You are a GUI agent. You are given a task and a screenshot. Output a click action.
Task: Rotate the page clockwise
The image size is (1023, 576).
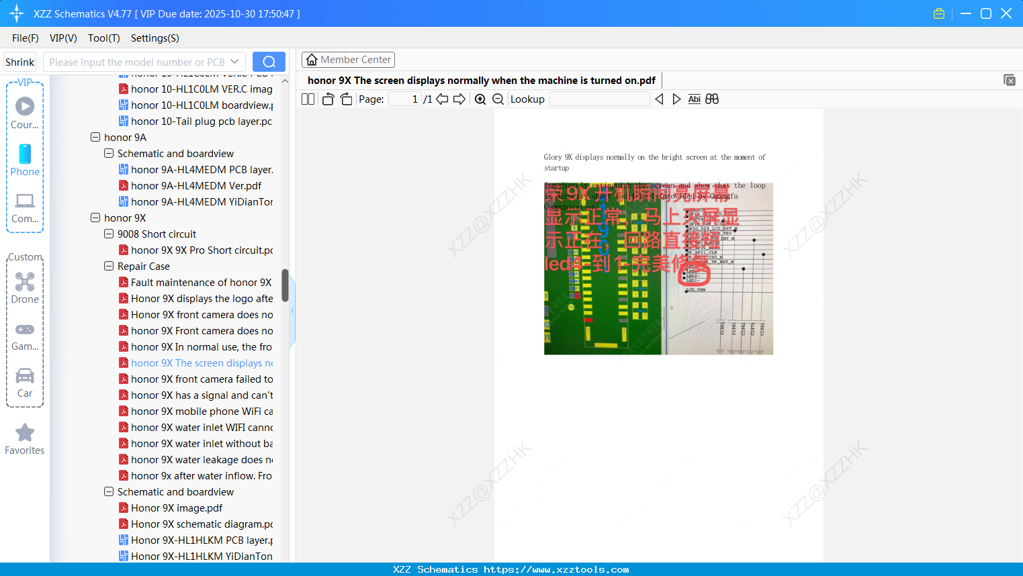coord(346,99)
